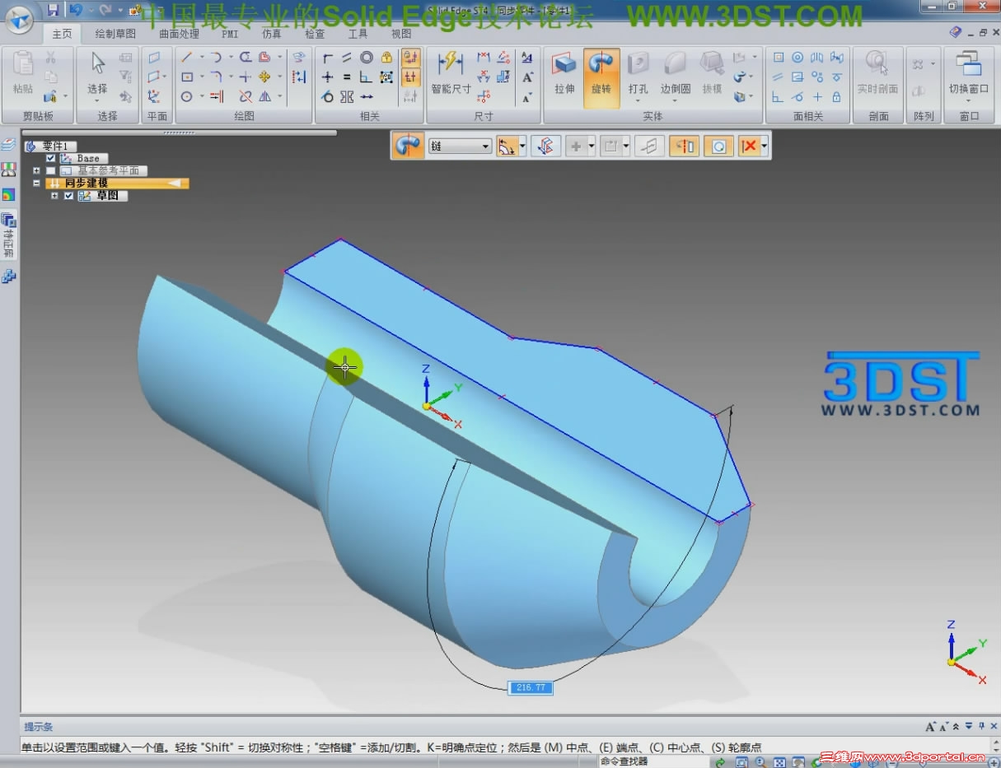Save the document from quick access toolbar
1001x768 pixels.
pos(53,10)
